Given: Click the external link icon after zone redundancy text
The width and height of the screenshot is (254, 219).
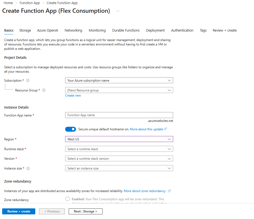Looking at the screenshot, I should click(x=170, y=191).
